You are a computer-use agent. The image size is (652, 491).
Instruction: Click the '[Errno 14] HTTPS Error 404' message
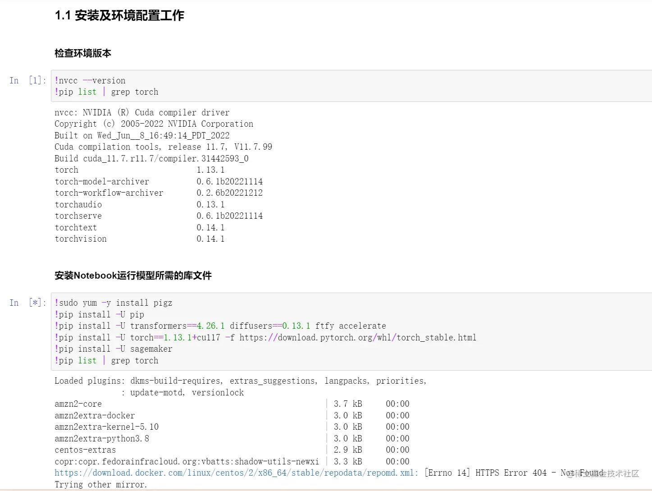[x=485, y=473]
